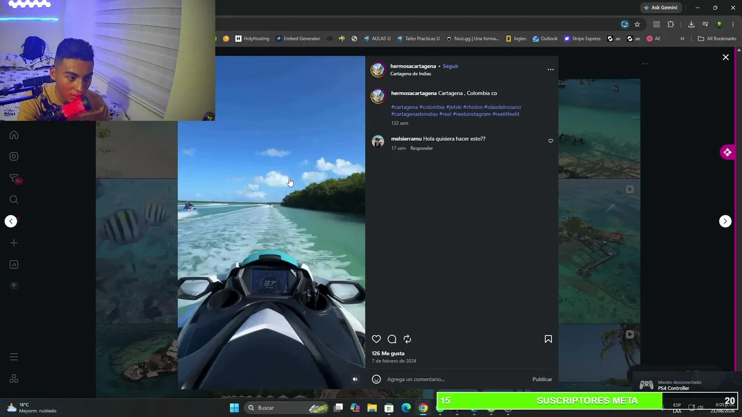Click the pink floating extension button
742x417 pixels.
(728, 152)
